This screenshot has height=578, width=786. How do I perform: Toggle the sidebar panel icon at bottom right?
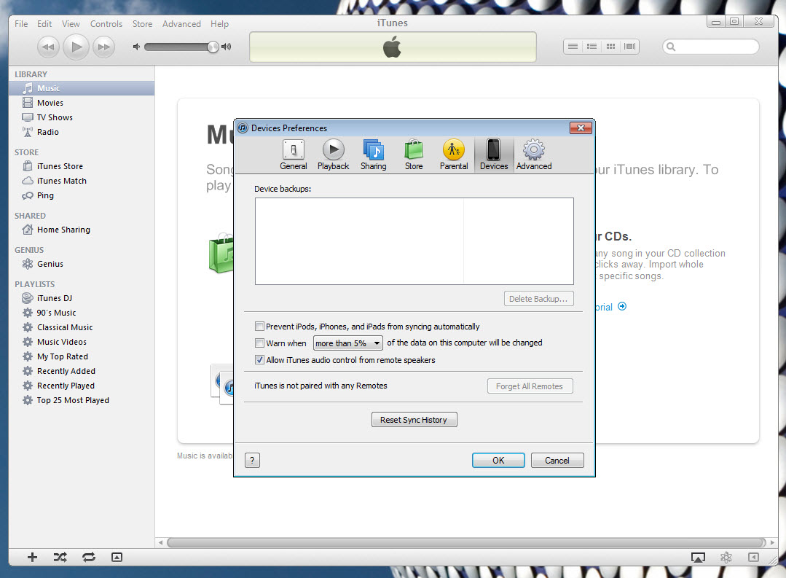point(753,558)
